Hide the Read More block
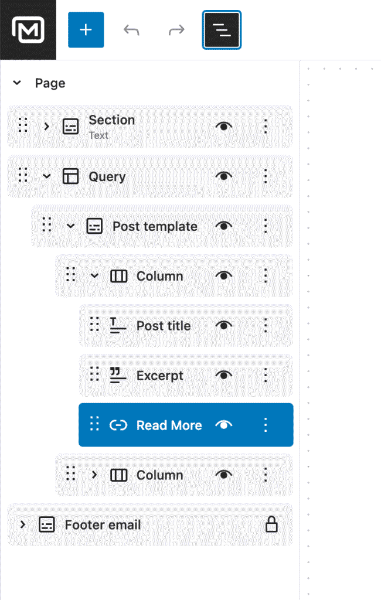The width and height of the screenshot is (381, 600). click(223, 425)
